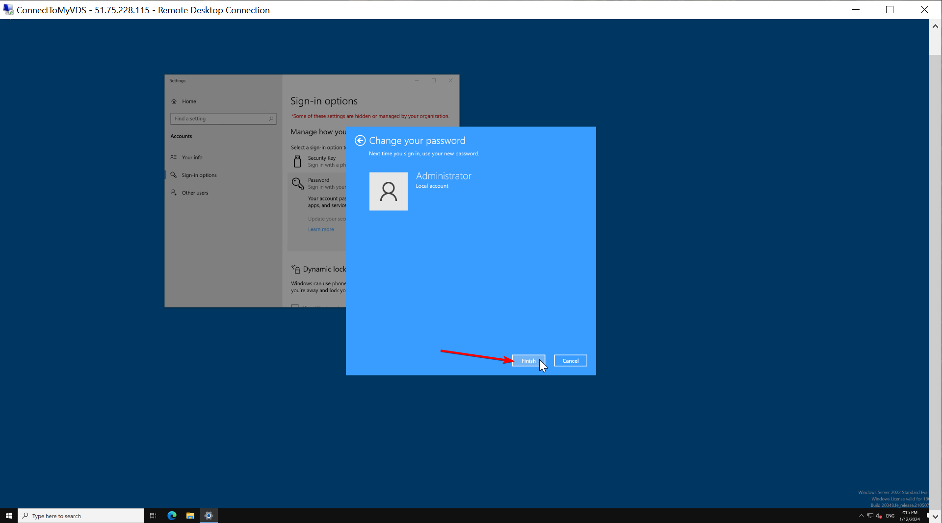
Task: Click the Administrator account avatar
Action: 388,191
